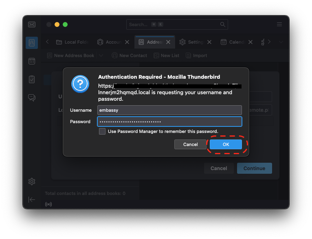Viewport: 312px width, 239px height.
Task: Enable Use Password Manager checkbox
Action: click(x=102, y=131)
